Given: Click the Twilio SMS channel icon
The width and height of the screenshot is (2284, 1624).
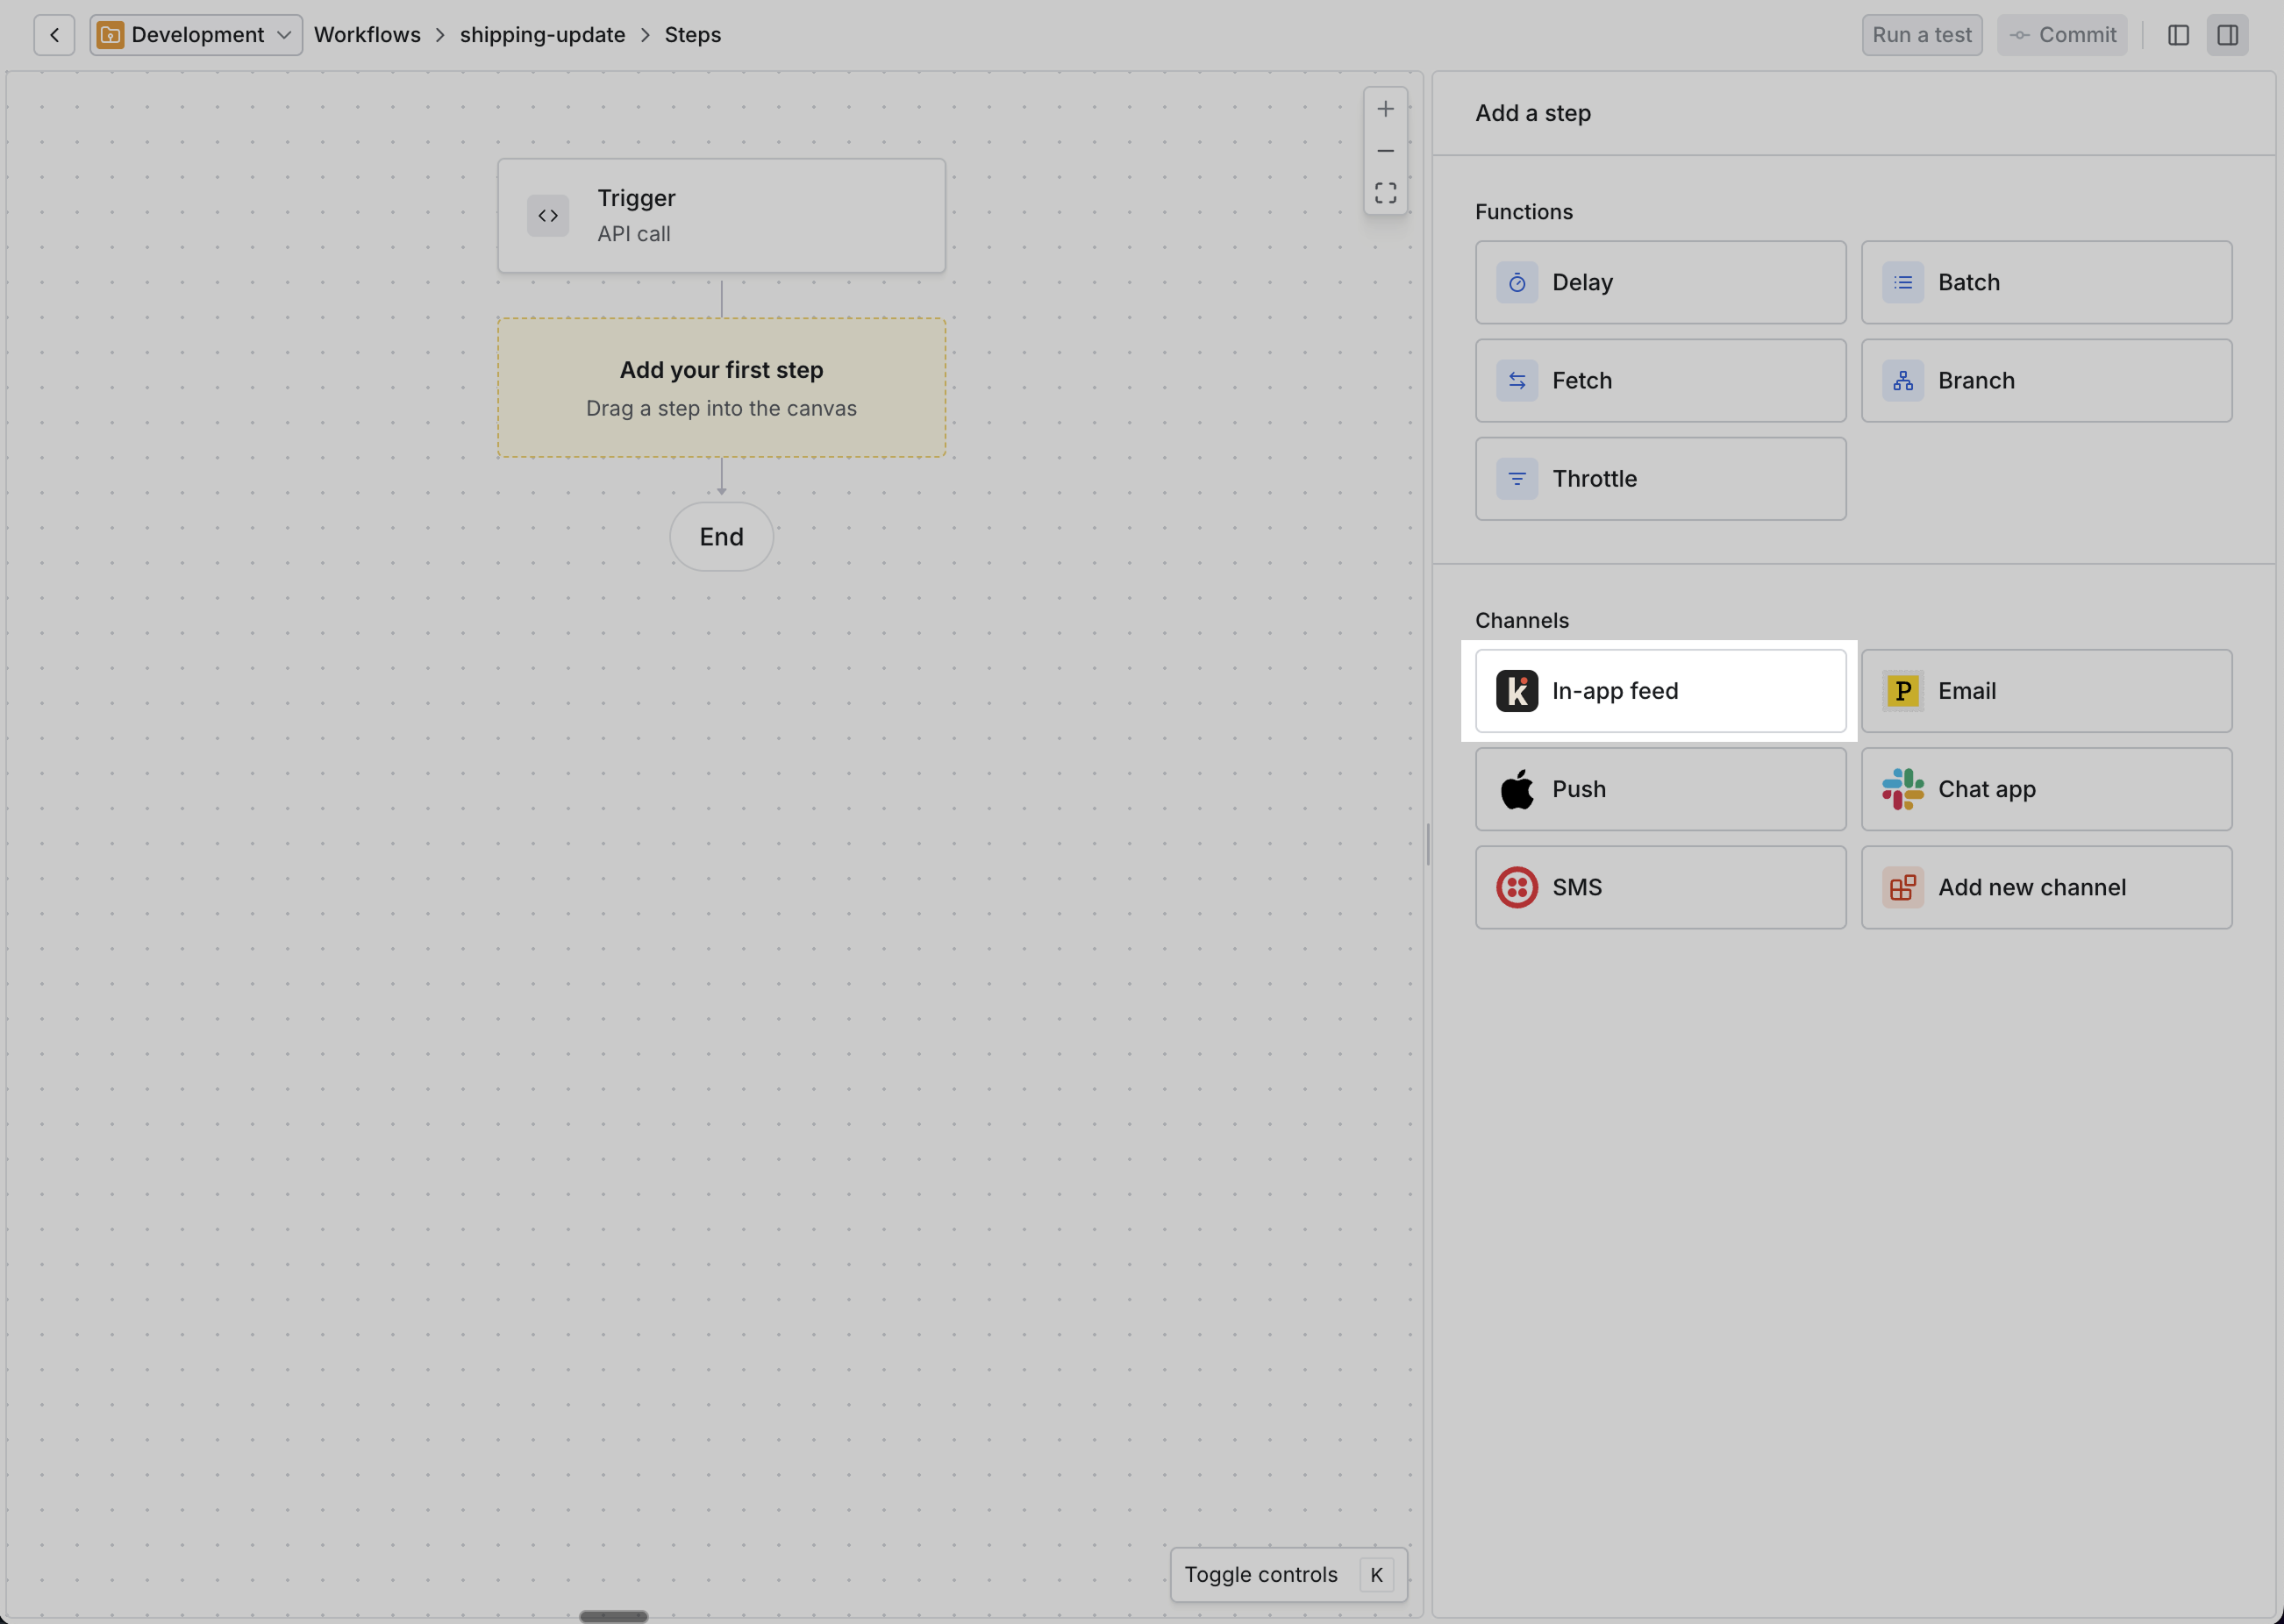Looking at the screenshot, I should [1518, 887].
